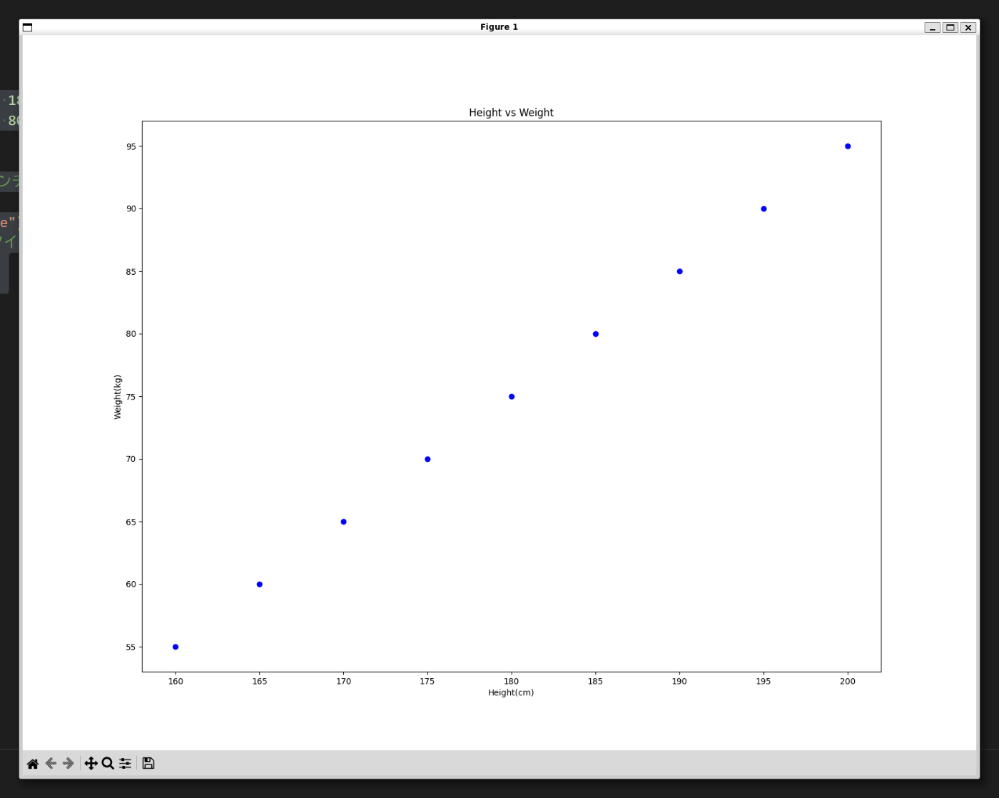Select the data point at height 175
The height and width of the screenshot is (798, 999).
(x=427, y=460)
